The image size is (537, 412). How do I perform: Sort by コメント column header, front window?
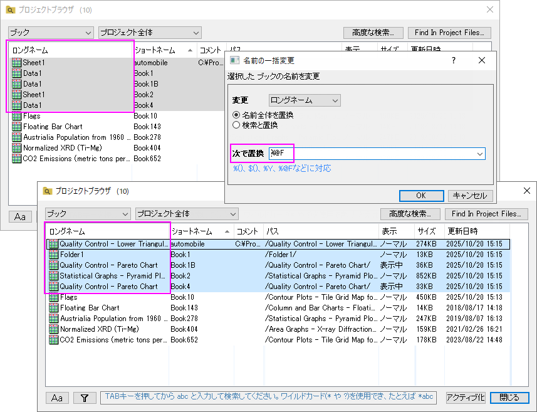[249, 231]
